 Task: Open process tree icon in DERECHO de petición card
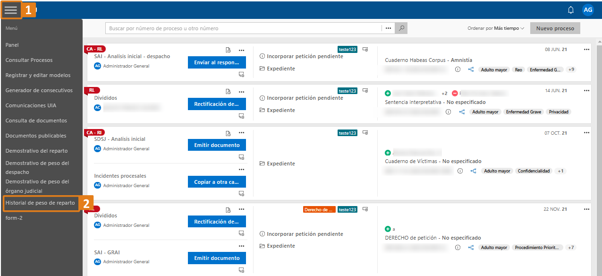pos(471,248)
